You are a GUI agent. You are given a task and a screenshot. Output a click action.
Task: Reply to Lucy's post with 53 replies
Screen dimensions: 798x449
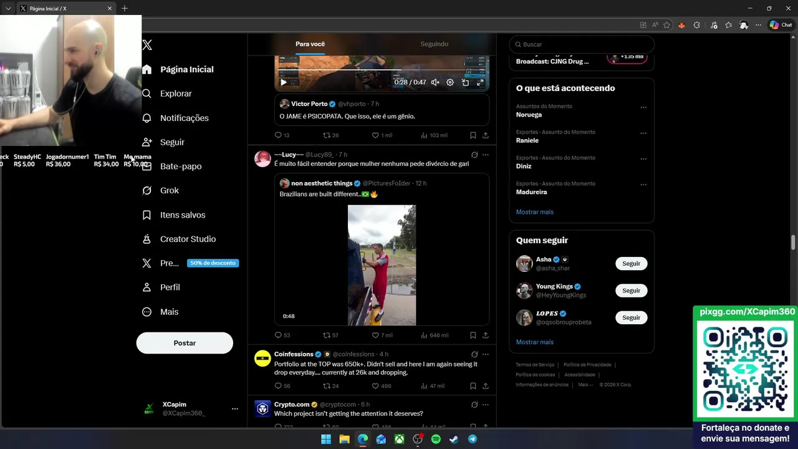(x=282, y=335)
